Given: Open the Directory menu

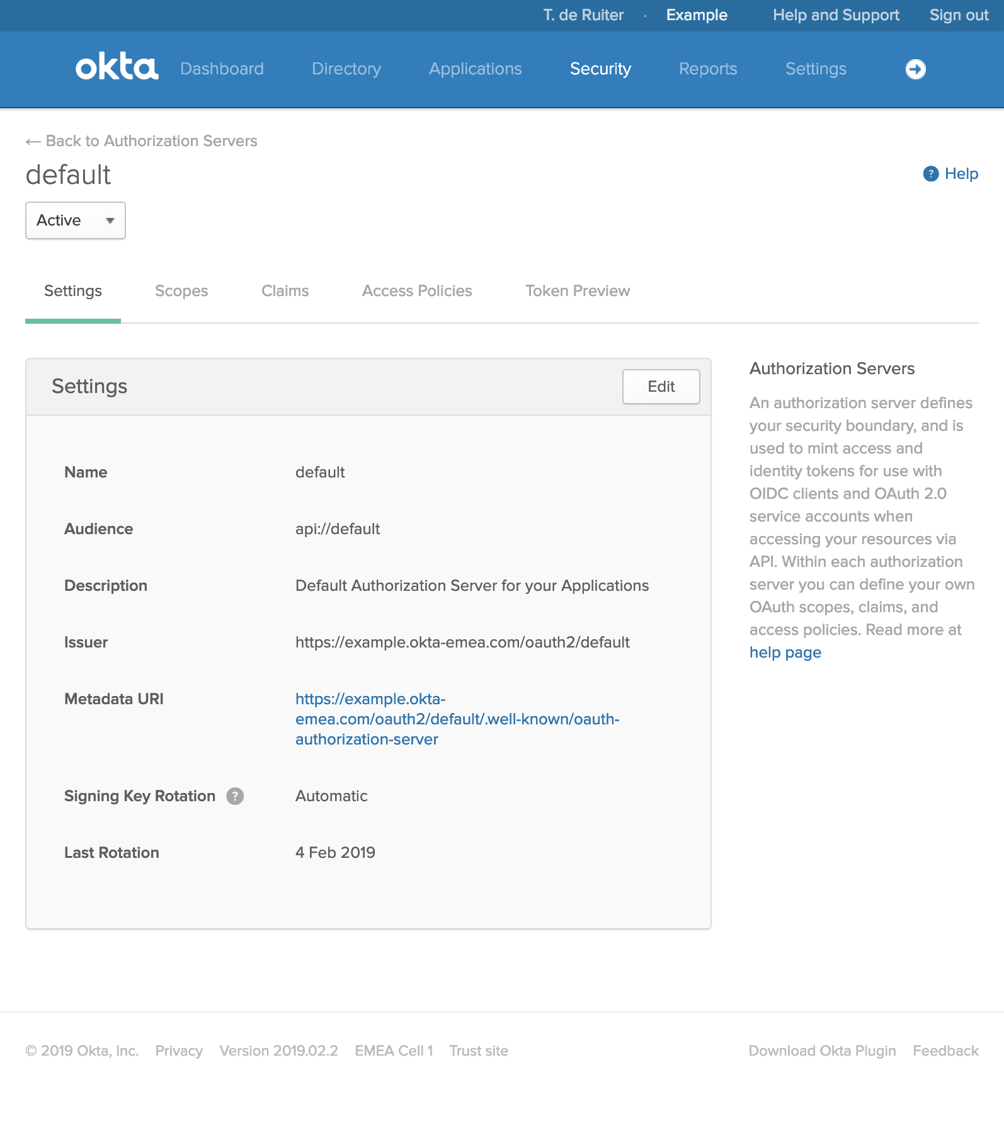Looking at the screenshot, I should click(x=346, y=69).
